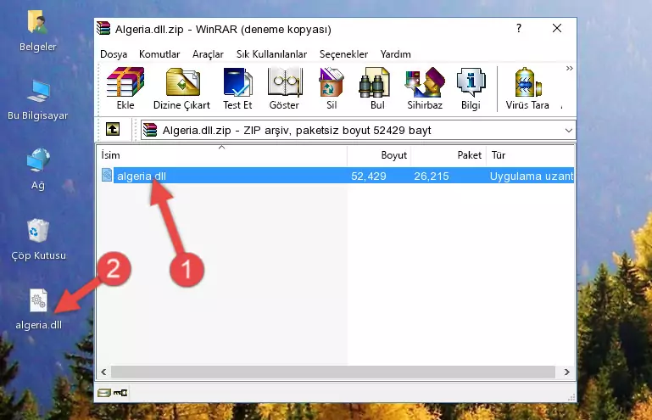Sort by İsim column header
652x420 pixels.
point(222,155)
